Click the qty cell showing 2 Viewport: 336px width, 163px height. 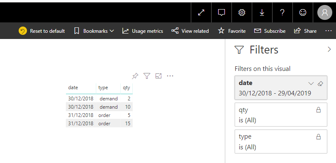(x=129, y=99)
